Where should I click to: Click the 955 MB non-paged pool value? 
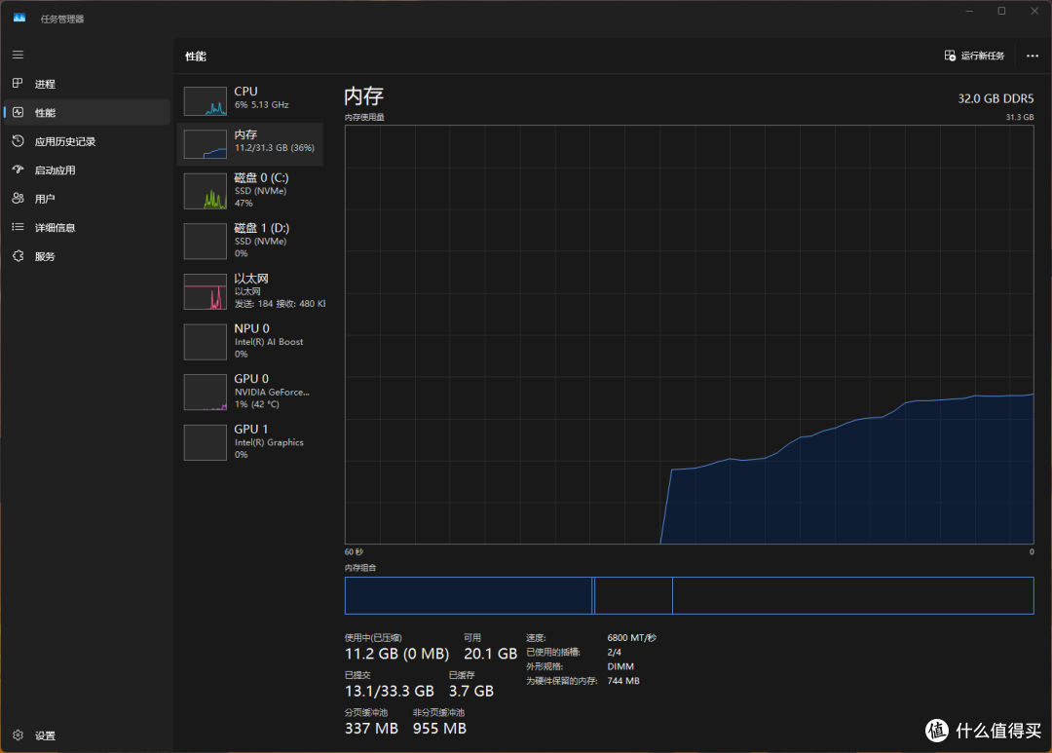(x=439, y=729)
